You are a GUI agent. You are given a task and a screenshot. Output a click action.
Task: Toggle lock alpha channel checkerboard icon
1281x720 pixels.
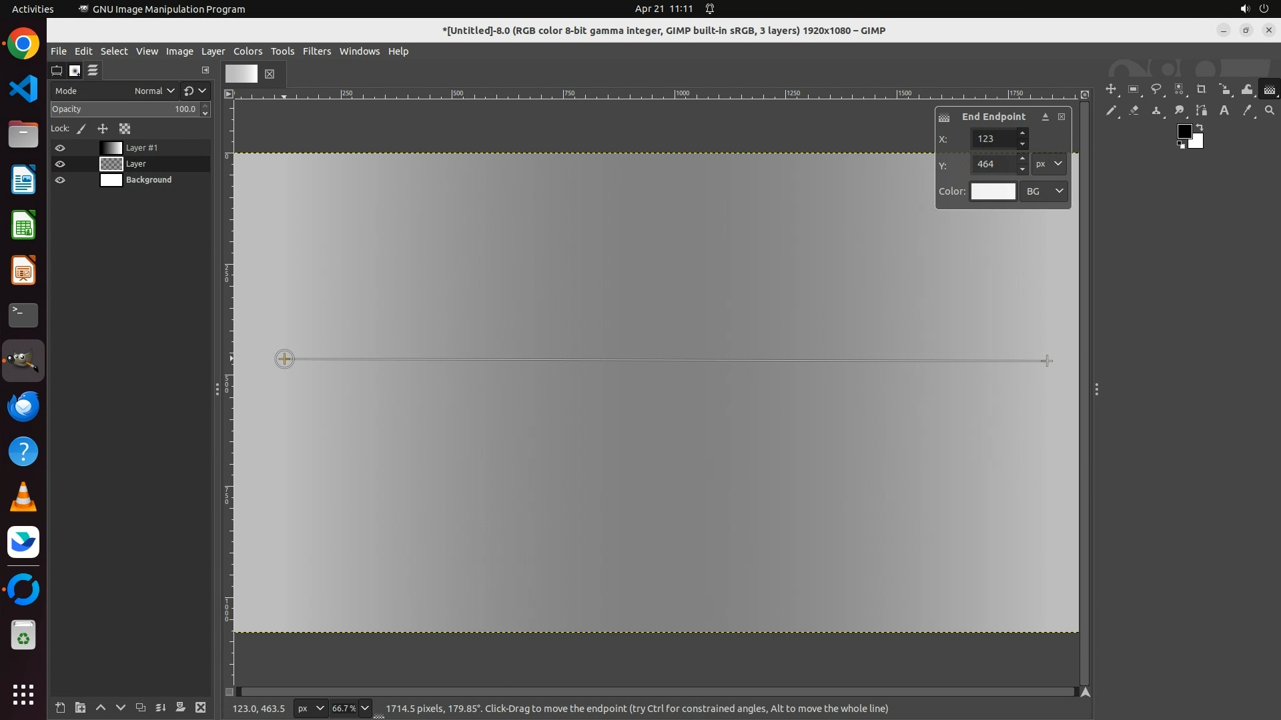tap(125, 129)
